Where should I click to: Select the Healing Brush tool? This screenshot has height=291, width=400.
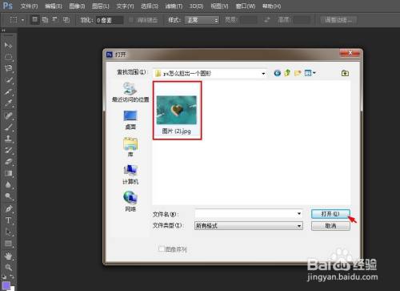point(8,115)
